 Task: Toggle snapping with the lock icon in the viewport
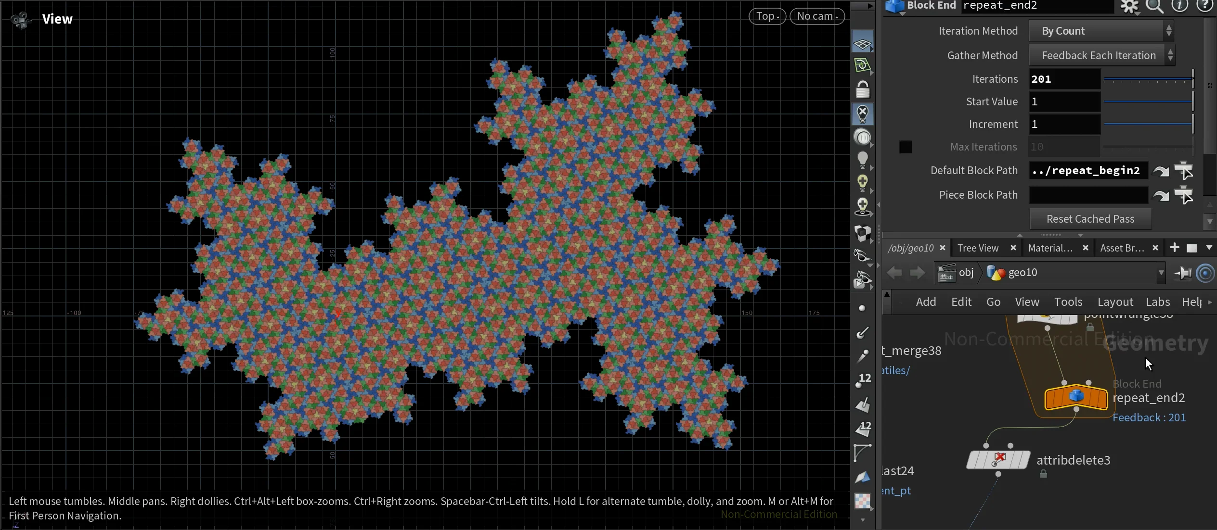862,89
